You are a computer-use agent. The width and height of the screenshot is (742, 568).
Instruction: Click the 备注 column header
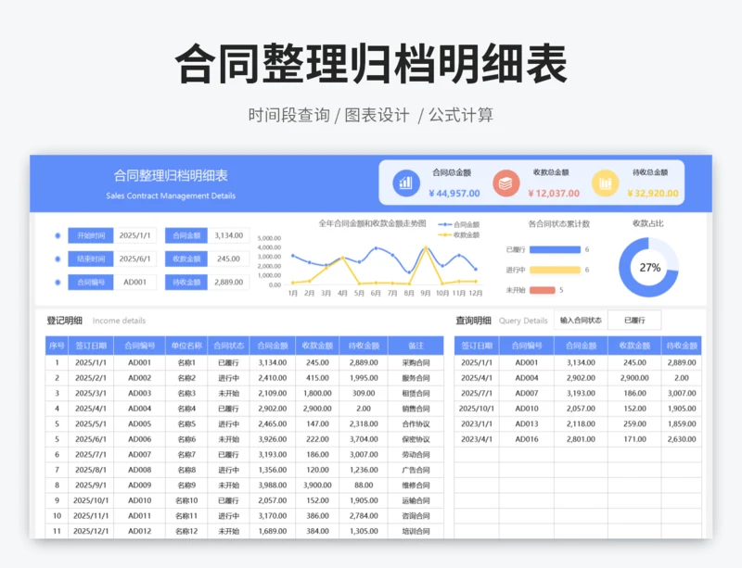(x=416, y=346)
